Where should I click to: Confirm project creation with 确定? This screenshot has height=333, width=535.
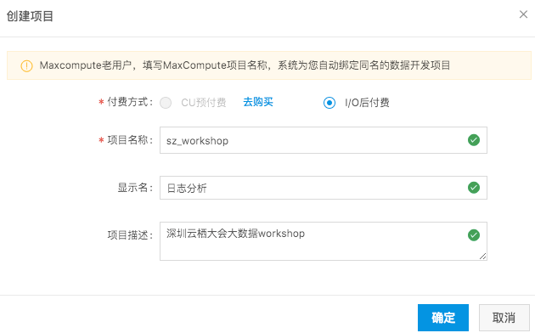coord(443,318)
